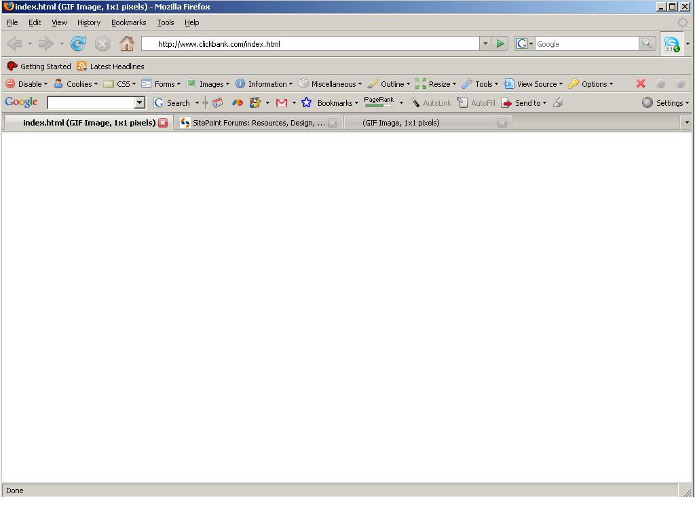Viewport: 695px width, 521px height.
Task: Click the highlighter pen icon
Action: tap(558, 103)
